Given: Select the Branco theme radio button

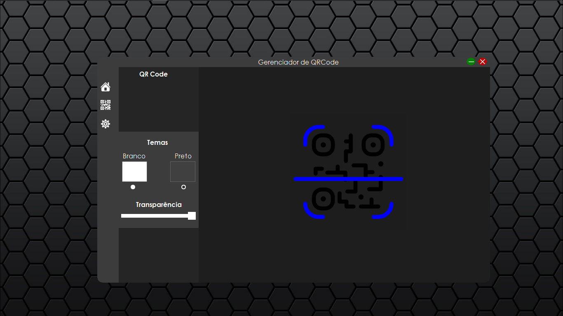Looking at the screenshot, I should pyautogui.click(x=133, y=187).
